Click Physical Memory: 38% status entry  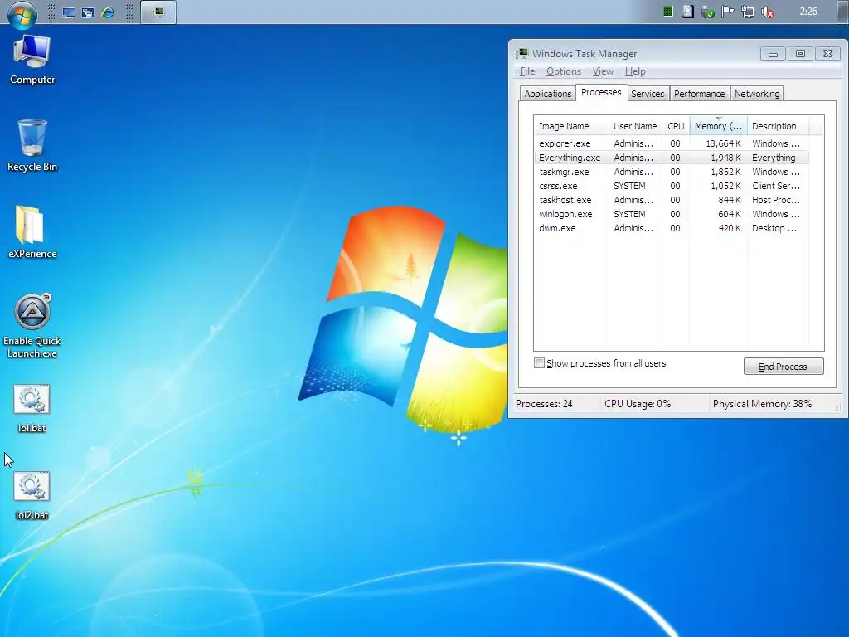click(x=762, y=404)
